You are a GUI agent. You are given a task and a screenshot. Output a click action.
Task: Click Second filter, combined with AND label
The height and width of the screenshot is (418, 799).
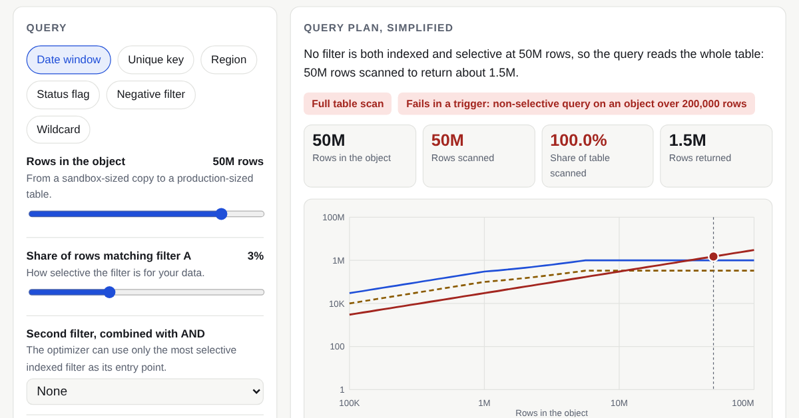coord(116,334)
